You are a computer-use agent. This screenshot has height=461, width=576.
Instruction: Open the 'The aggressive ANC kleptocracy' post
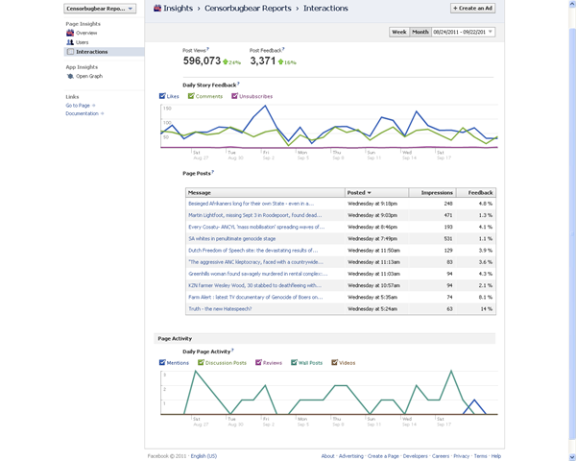click(255, 262)
